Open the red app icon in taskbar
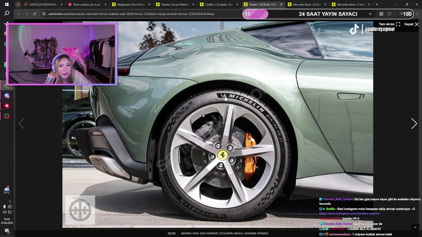Viewport: 422px width, 237px height. tap(7, 106)
